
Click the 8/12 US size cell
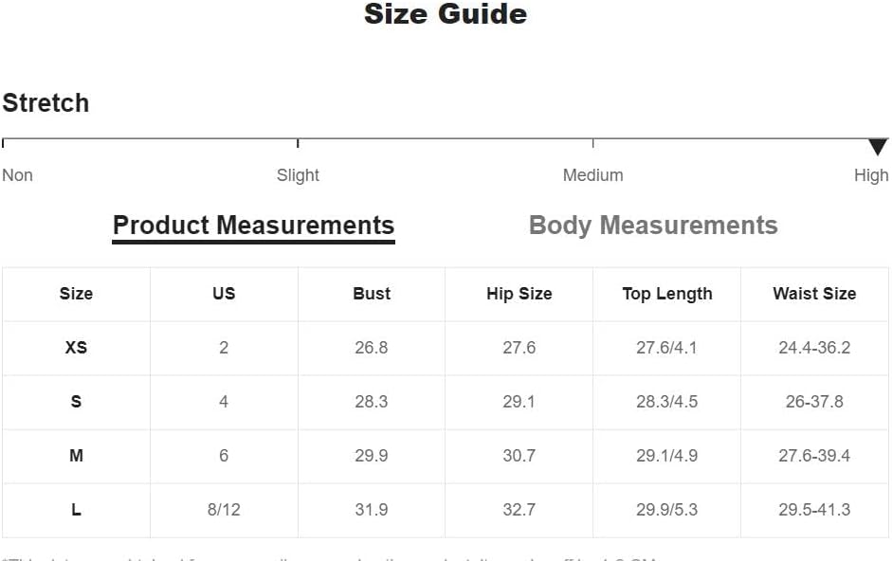pyautogui.click(x=224, y=510)
